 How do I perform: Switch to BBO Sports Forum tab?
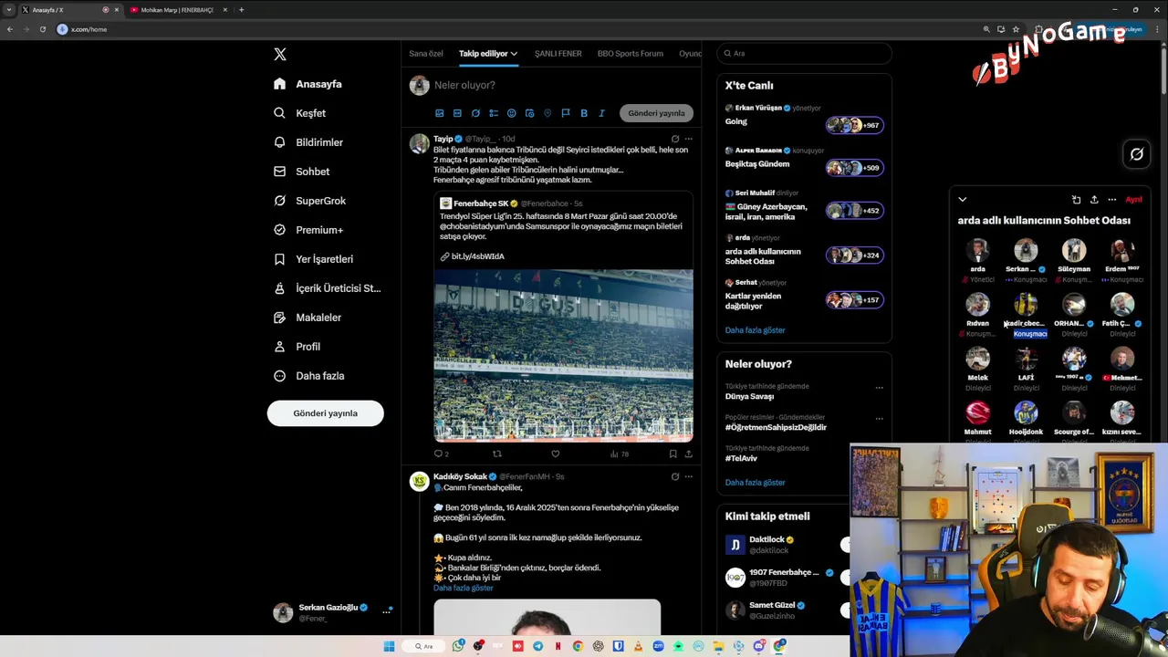click(631, 54)
